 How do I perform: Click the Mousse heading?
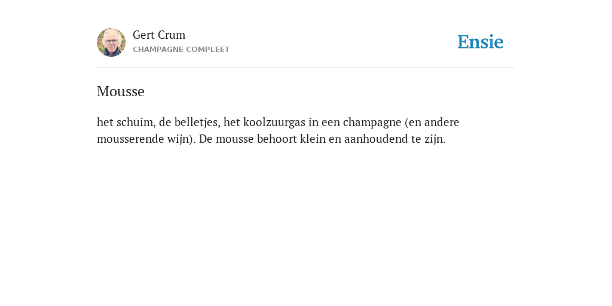[x=121, y=91]
